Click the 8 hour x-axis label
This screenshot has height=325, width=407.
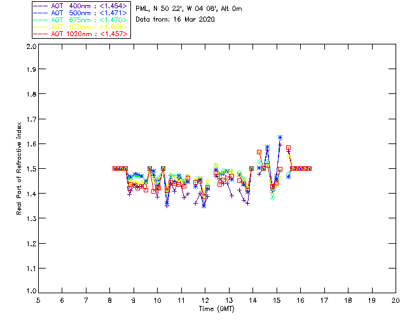[110, 300]
